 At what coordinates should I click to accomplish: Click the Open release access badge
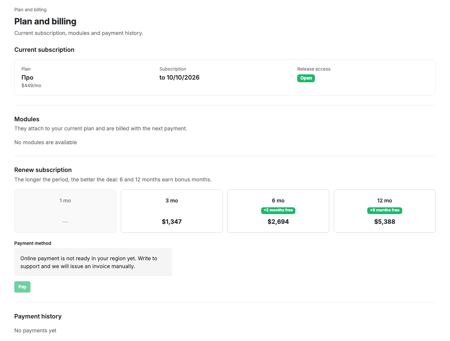tap(306, 78)
